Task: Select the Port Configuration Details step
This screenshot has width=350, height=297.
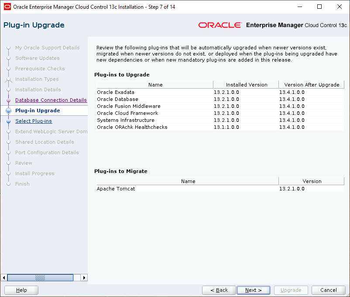Action: (47, 152)
